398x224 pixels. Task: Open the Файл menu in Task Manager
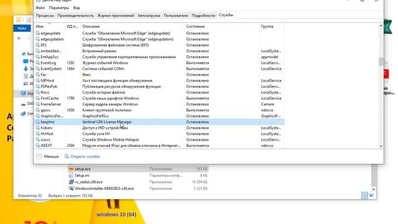40,8
